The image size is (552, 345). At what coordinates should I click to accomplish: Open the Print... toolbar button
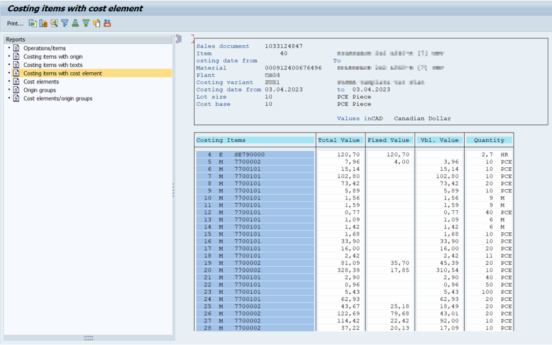(15, 24)
